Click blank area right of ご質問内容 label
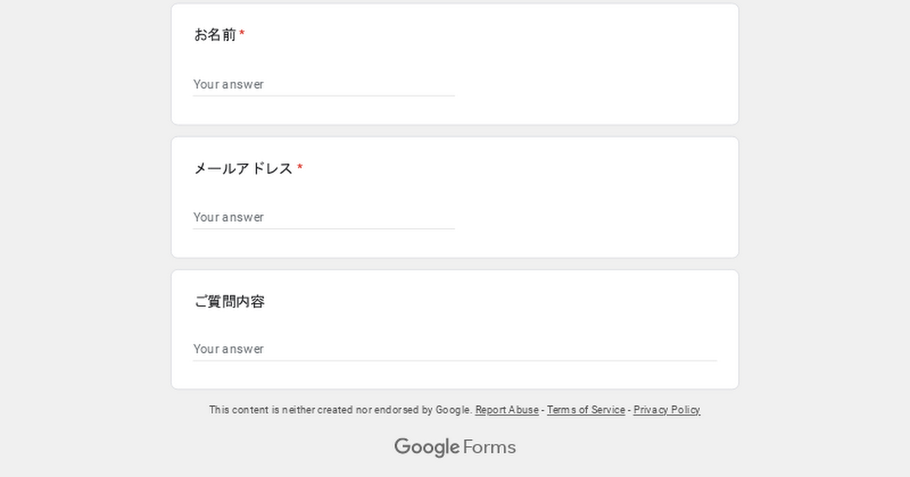Screen dimensions: 910x477 click(x=493, y=301)
